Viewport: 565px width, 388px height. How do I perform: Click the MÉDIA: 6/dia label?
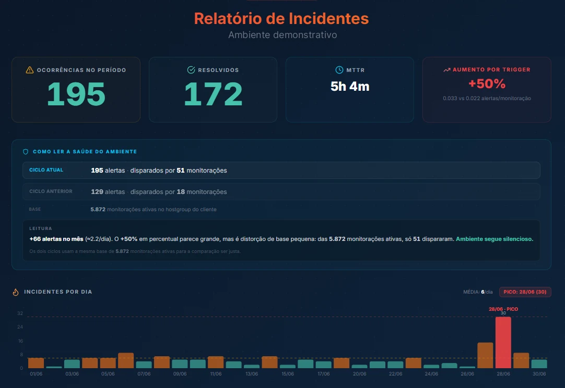pos(478,292)
